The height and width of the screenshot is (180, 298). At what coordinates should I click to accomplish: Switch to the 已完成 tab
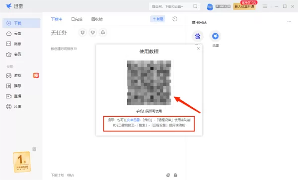tap(77, 19)
